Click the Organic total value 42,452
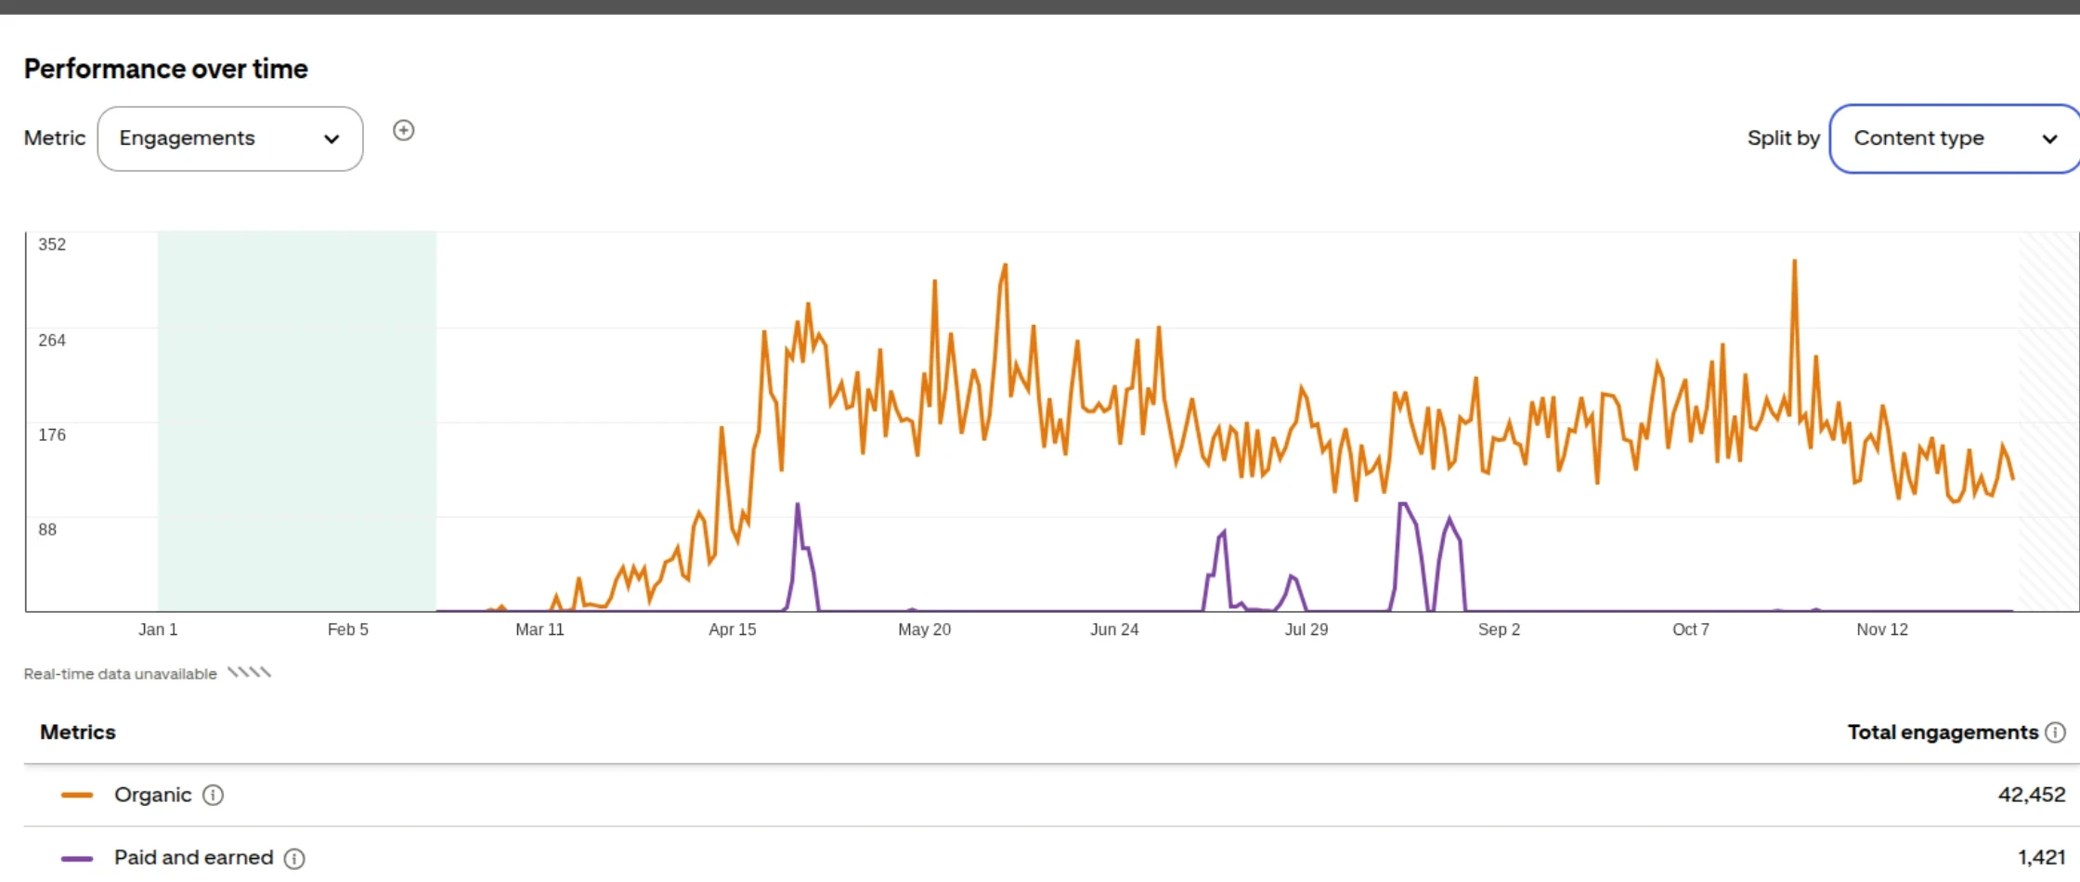Viewport: 2080px width, 882px height. coord(2031,796)
